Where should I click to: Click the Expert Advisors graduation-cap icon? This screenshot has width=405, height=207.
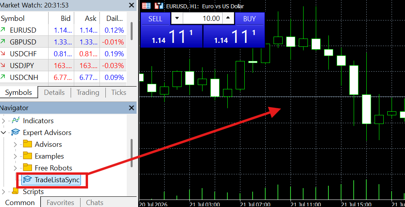pos(16,132)
